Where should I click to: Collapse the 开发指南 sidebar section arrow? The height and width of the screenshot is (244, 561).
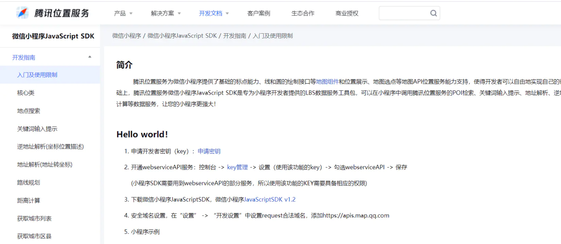[x=90, y=57]
